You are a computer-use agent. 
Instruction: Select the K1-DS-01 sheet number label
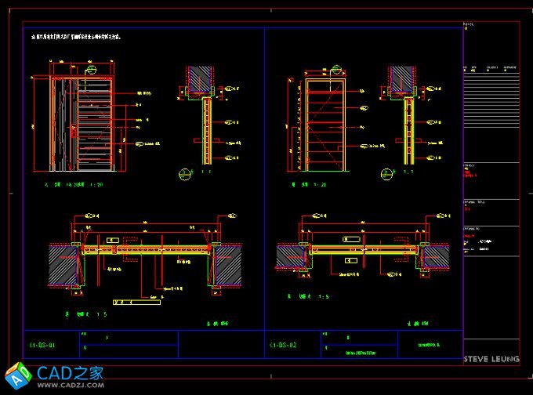point(42,344)
